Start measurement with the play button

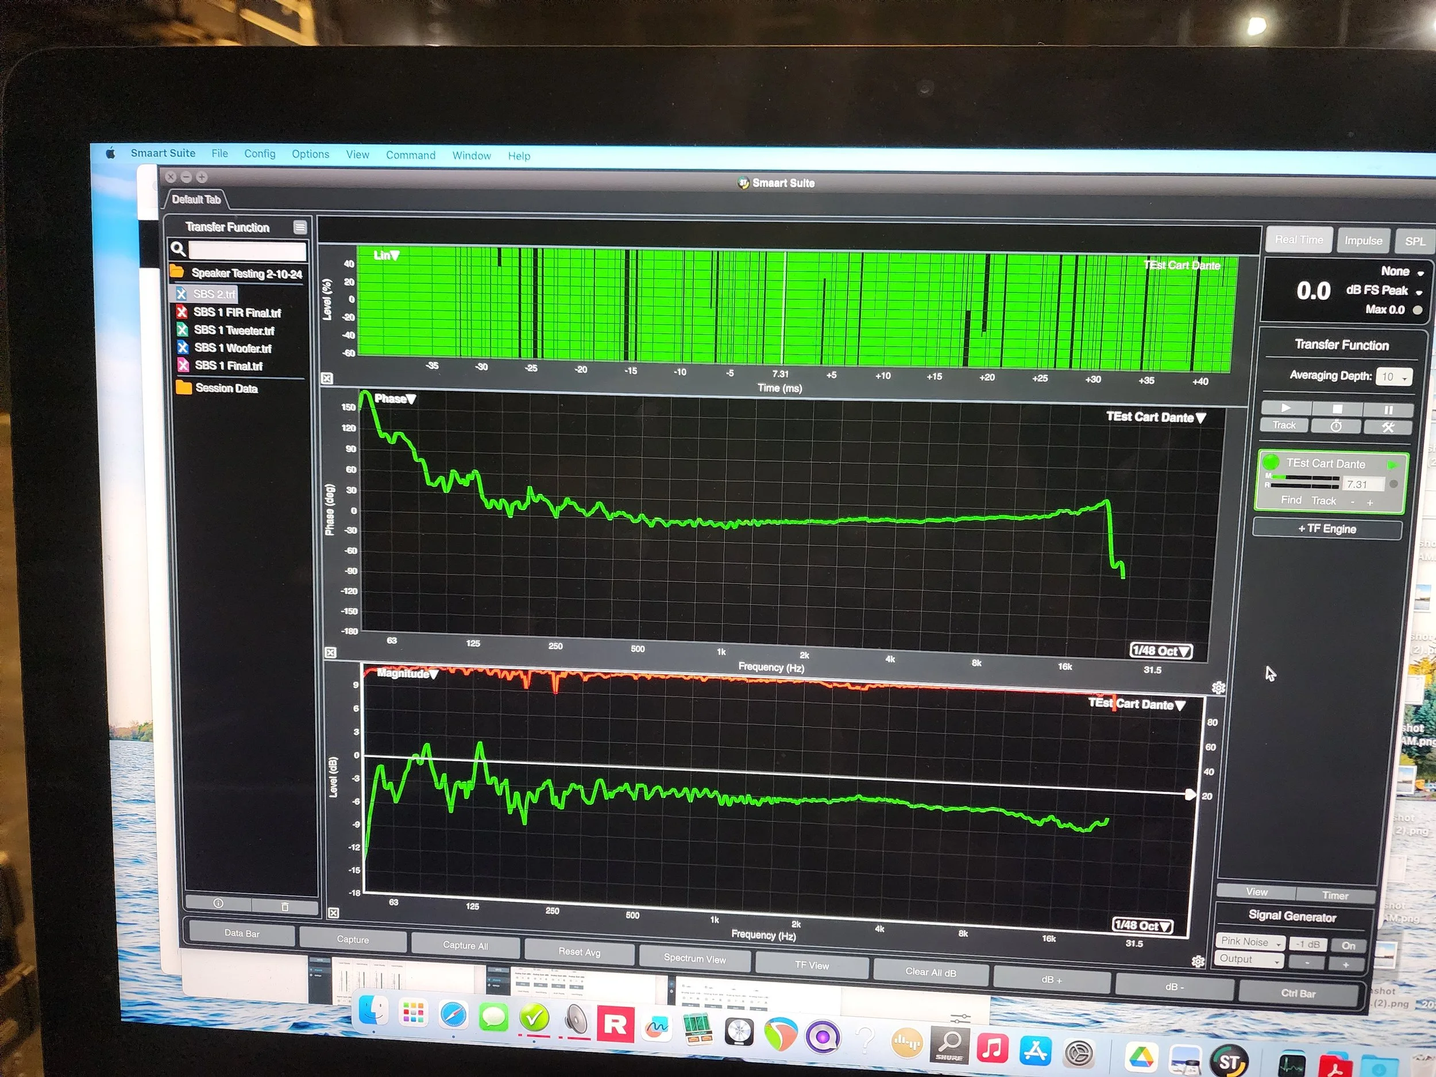point(1286,408)
